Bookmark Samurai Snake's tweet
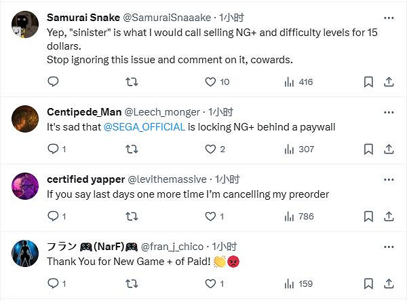 click(368, 82)
